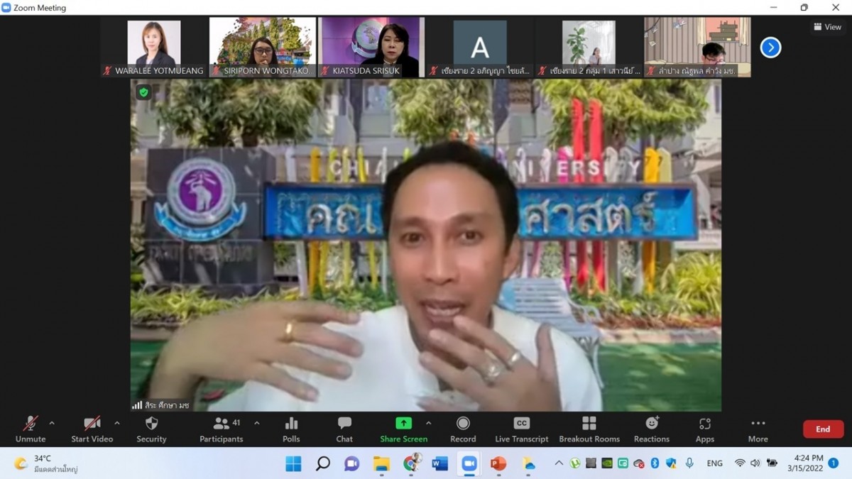Select KIATSUDA SRISUK video thumbnail
Image resolution: width=852 pixels, height=479 pixels.
point(371,47)
